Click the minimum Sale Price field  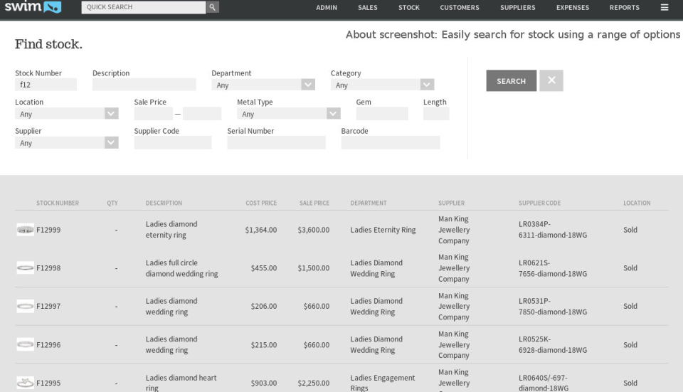click(154, 114)
